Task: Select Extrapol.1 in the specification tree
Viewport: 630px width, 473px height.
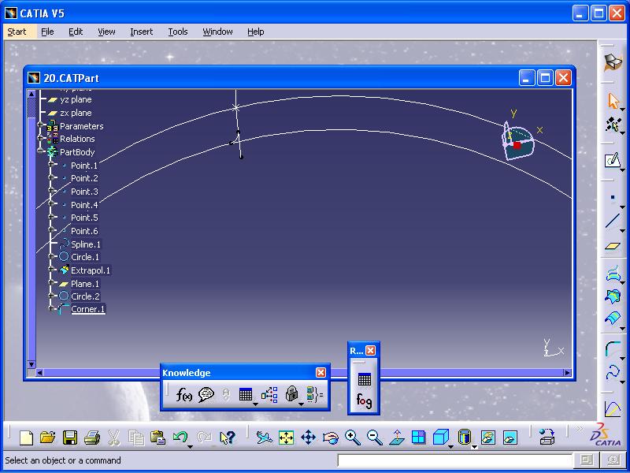Action: (x=90, y=270)
